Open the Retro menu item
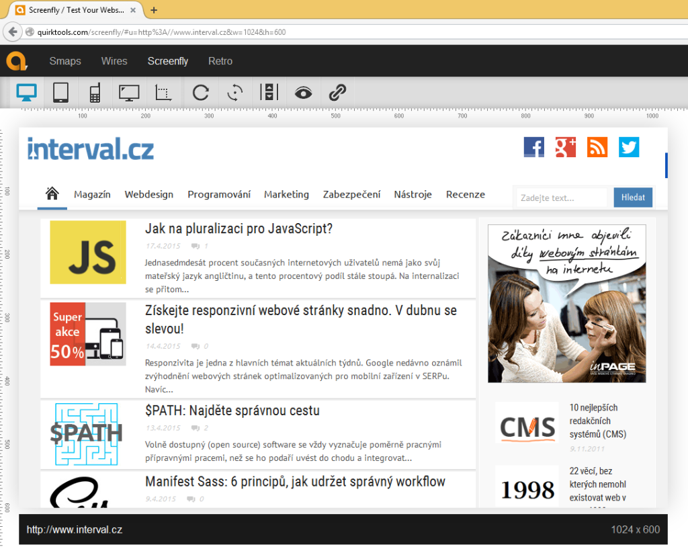This screenshot has height=549, width=688. tap(220, 61)
